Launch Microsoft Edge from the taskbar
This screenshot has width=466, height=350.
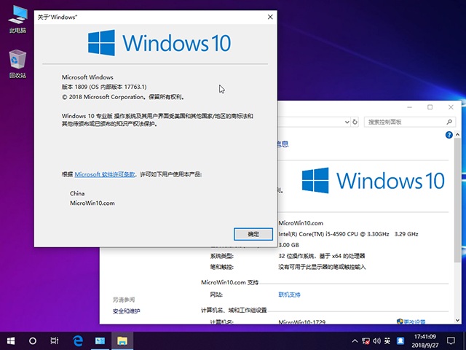point(78,340)
